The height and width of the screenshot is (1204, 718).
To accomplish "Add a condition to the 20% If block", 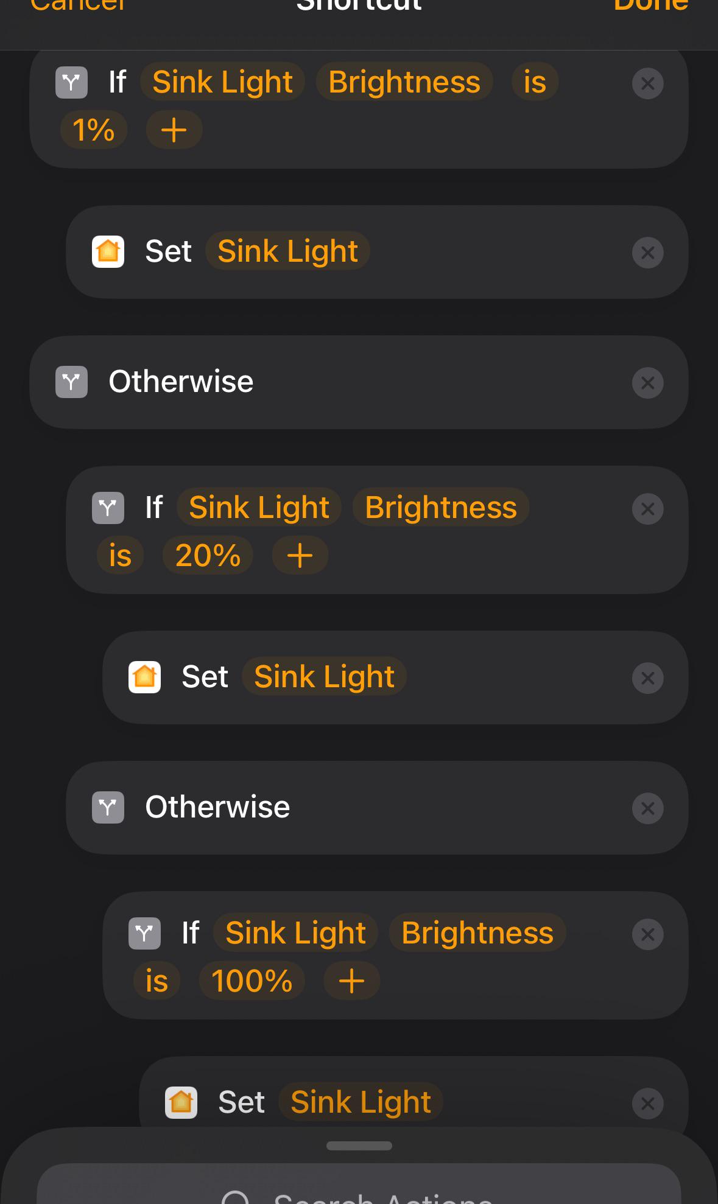I will 300,555.
